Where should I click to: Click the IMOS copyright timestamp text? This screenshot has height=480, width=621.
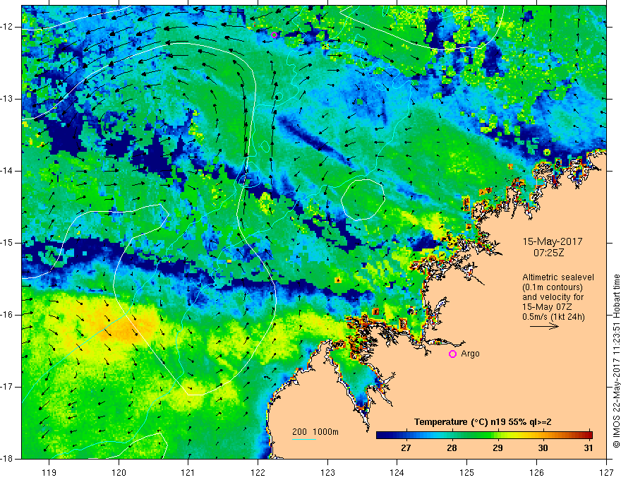(x=616, y=361)
